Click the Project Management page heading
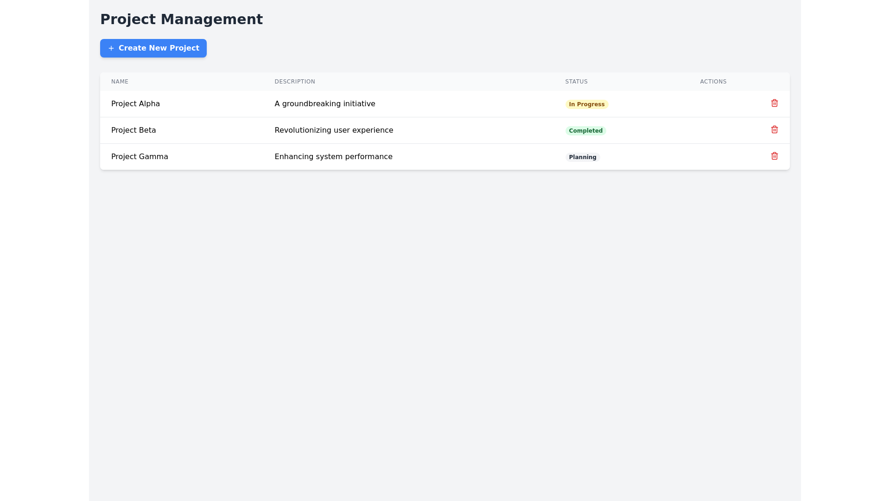The height and width of the screenshot is (501, 890). (181, 19)
